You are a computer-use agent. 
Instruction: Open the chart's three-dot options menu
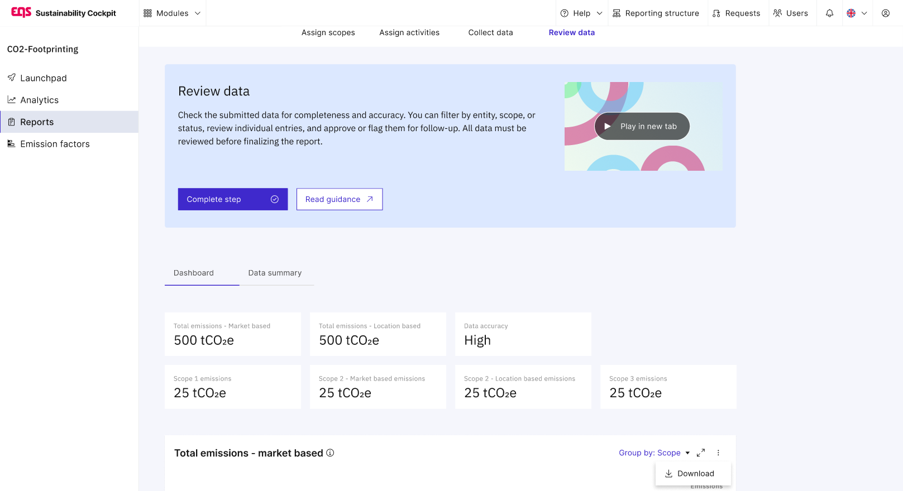[718, 453]
